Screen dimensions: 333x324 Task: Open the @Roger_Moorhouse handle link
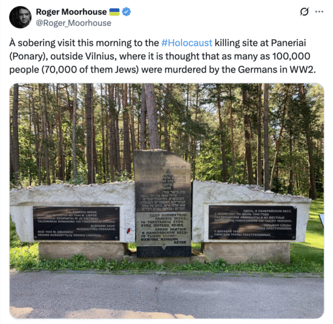[73, 23]
